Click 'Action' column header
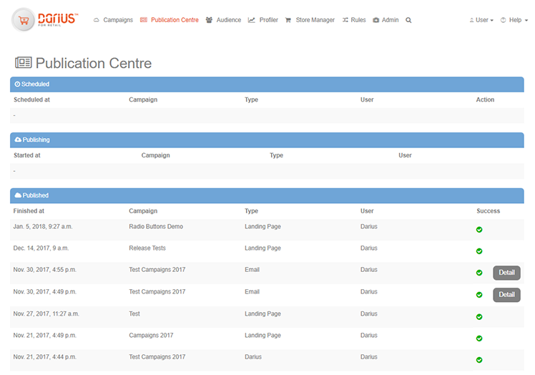The height and width of the screenshot is (375, 535). (x=485, y=99)
